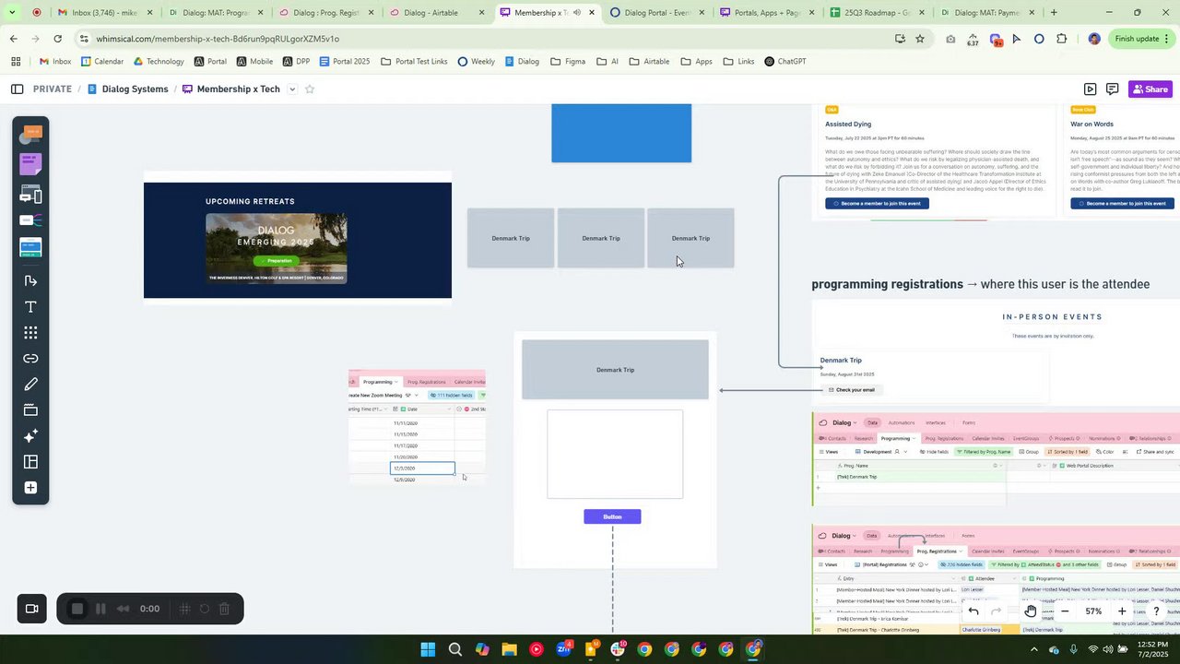1180x664 pixels.
Task: Open the comments panel icon
Action: [1113, 89]
